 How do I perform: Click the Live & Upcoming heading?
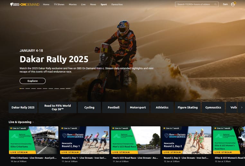(20, 122)
